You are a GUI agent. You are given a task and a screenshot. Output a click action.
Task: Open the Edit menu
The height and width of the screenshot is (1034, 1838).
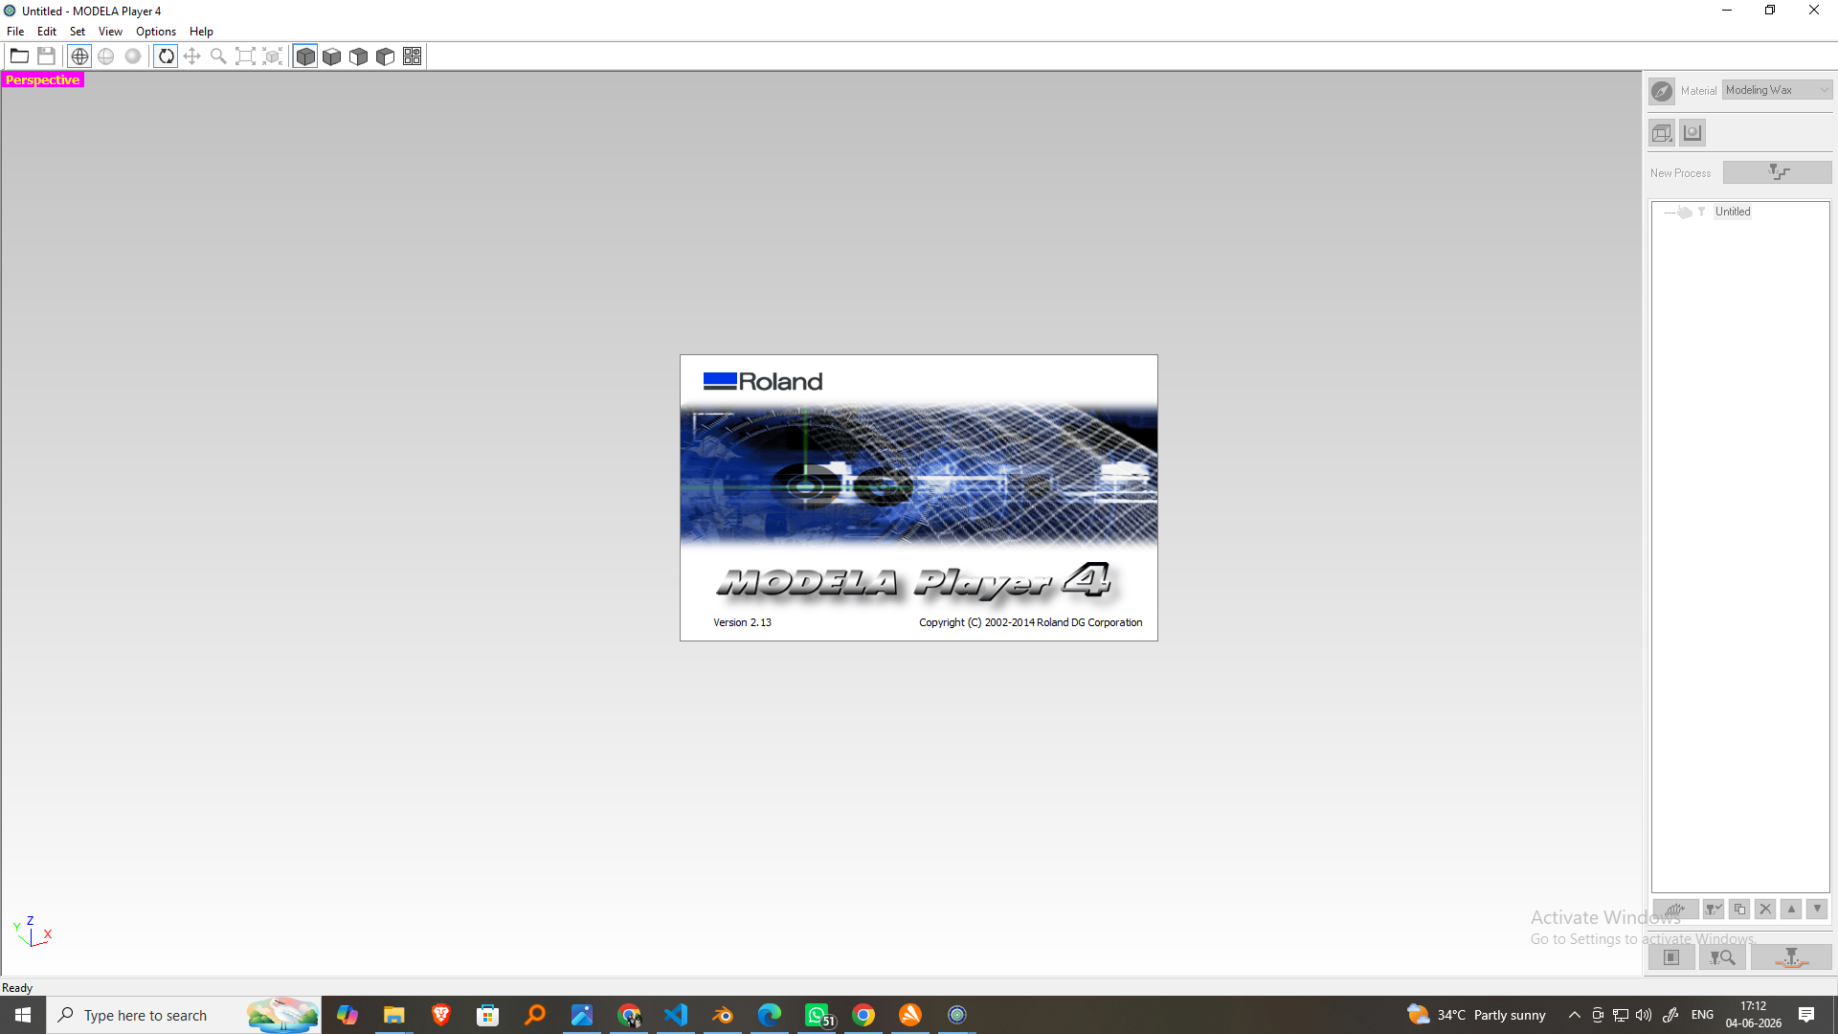point(47,32)
